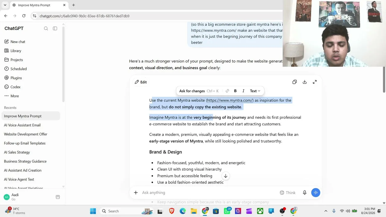Click the Ask anything message box
Screen dimensions: 386x217
tap(208, 193)
